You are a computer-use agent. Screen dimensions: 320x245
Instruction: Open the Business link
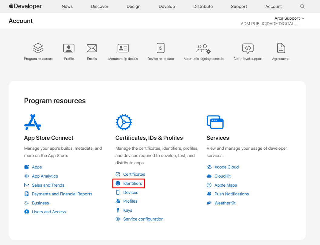click(40, 203)
